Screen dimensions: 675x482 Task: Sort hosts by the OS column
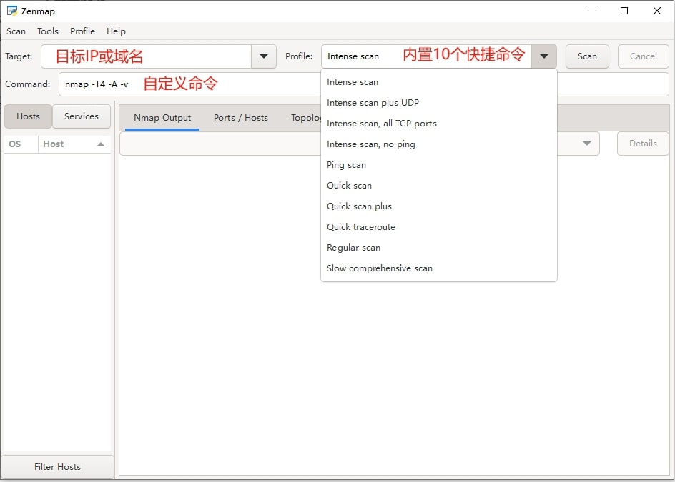(21, 144)
